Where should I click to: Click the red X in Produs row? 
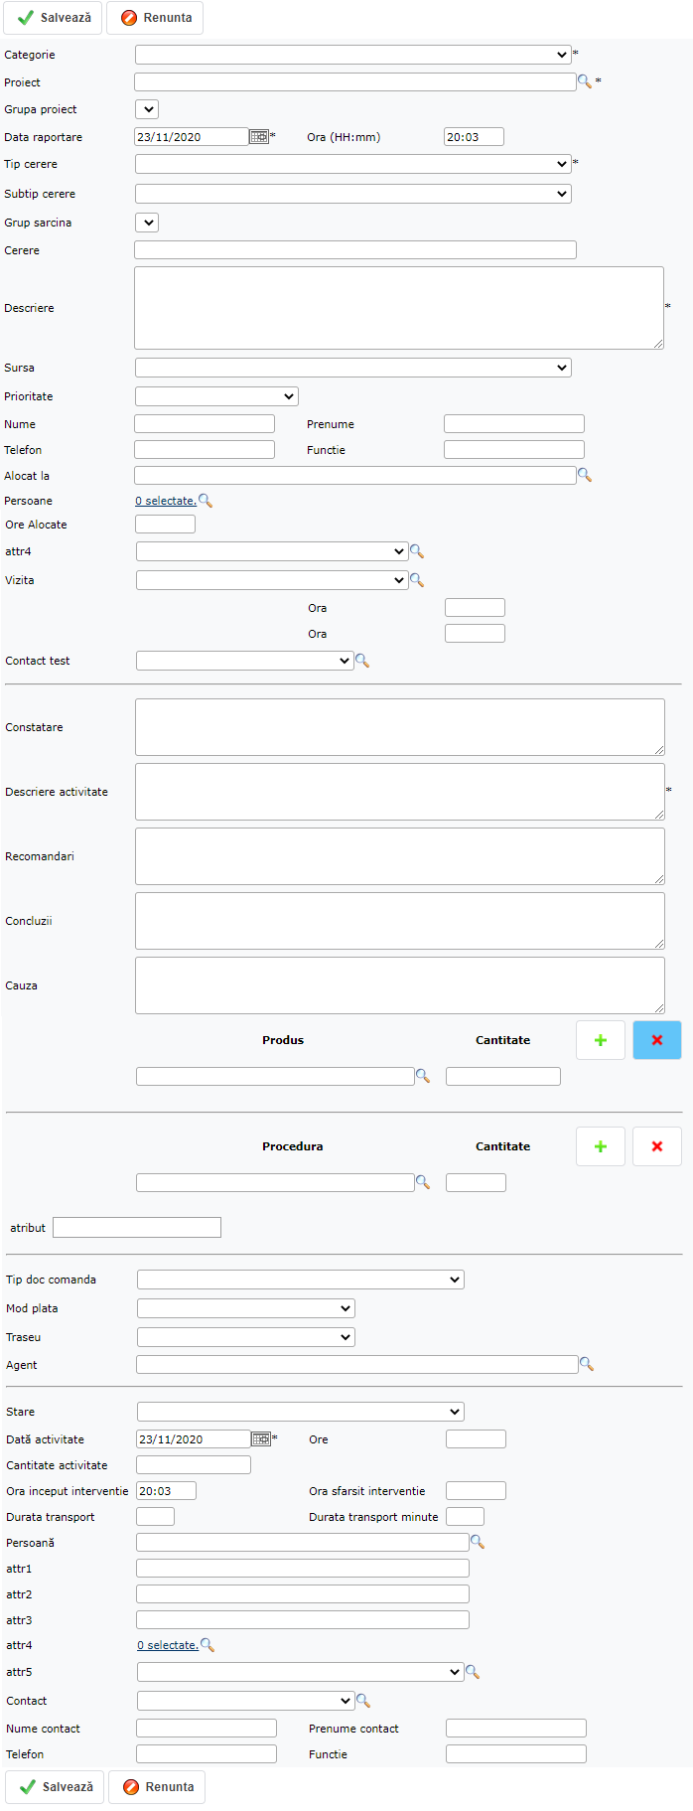656,1040
